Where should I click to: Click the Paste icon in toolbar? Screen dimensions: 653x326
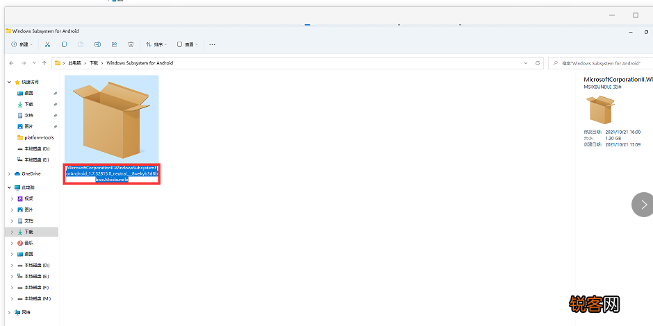click(x=81, y=44)
